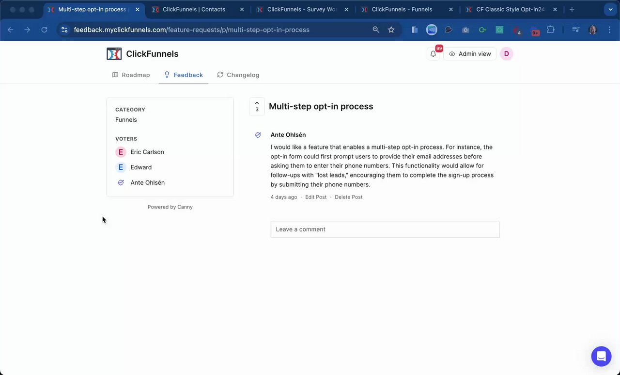Click Edit Post link

click(316, 197)
